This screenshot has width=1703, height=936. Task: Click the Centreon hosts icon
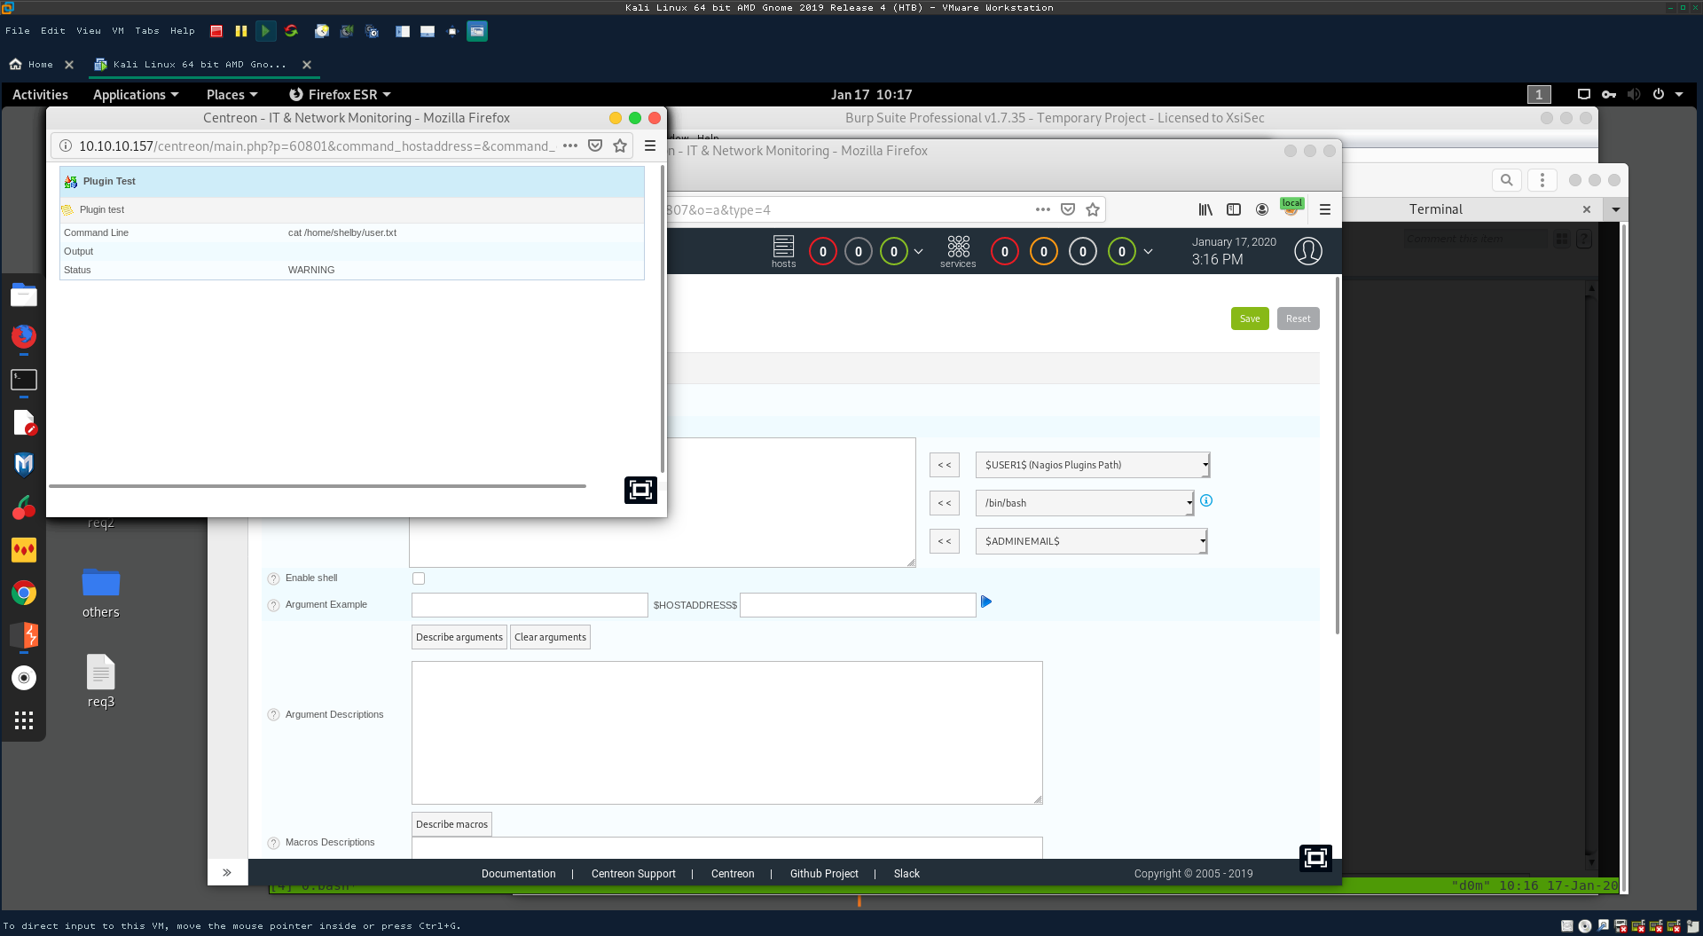point(783,251)
